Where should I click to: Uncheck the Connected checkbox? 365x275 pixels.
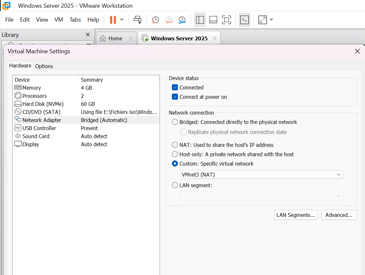tap(175, 87)
